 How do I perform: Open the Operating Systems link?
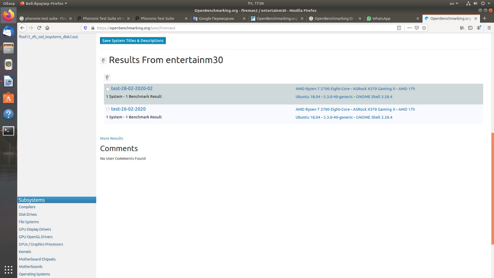[x=34, y=274]
